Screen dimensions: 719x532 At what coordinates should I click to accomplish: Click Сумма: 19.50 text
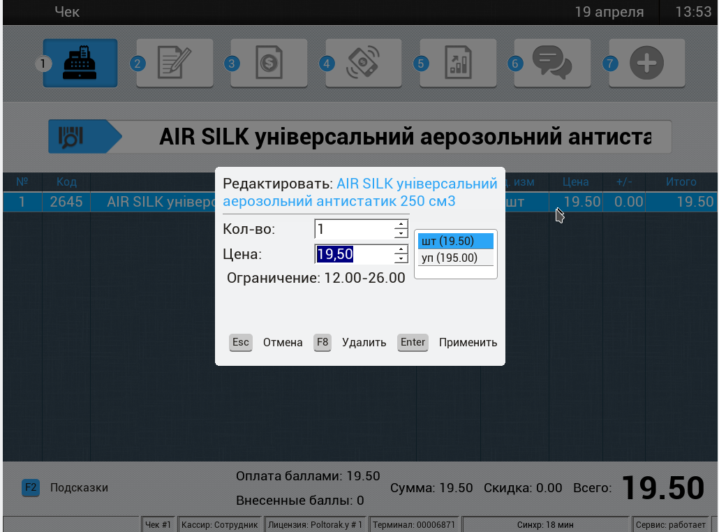point(431,487)
